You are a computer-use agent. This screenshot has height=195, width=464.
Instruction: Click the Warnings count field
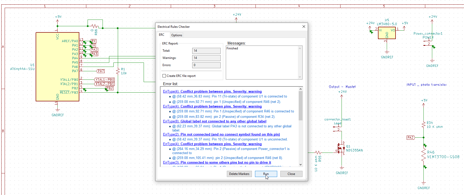coord(206,58)
